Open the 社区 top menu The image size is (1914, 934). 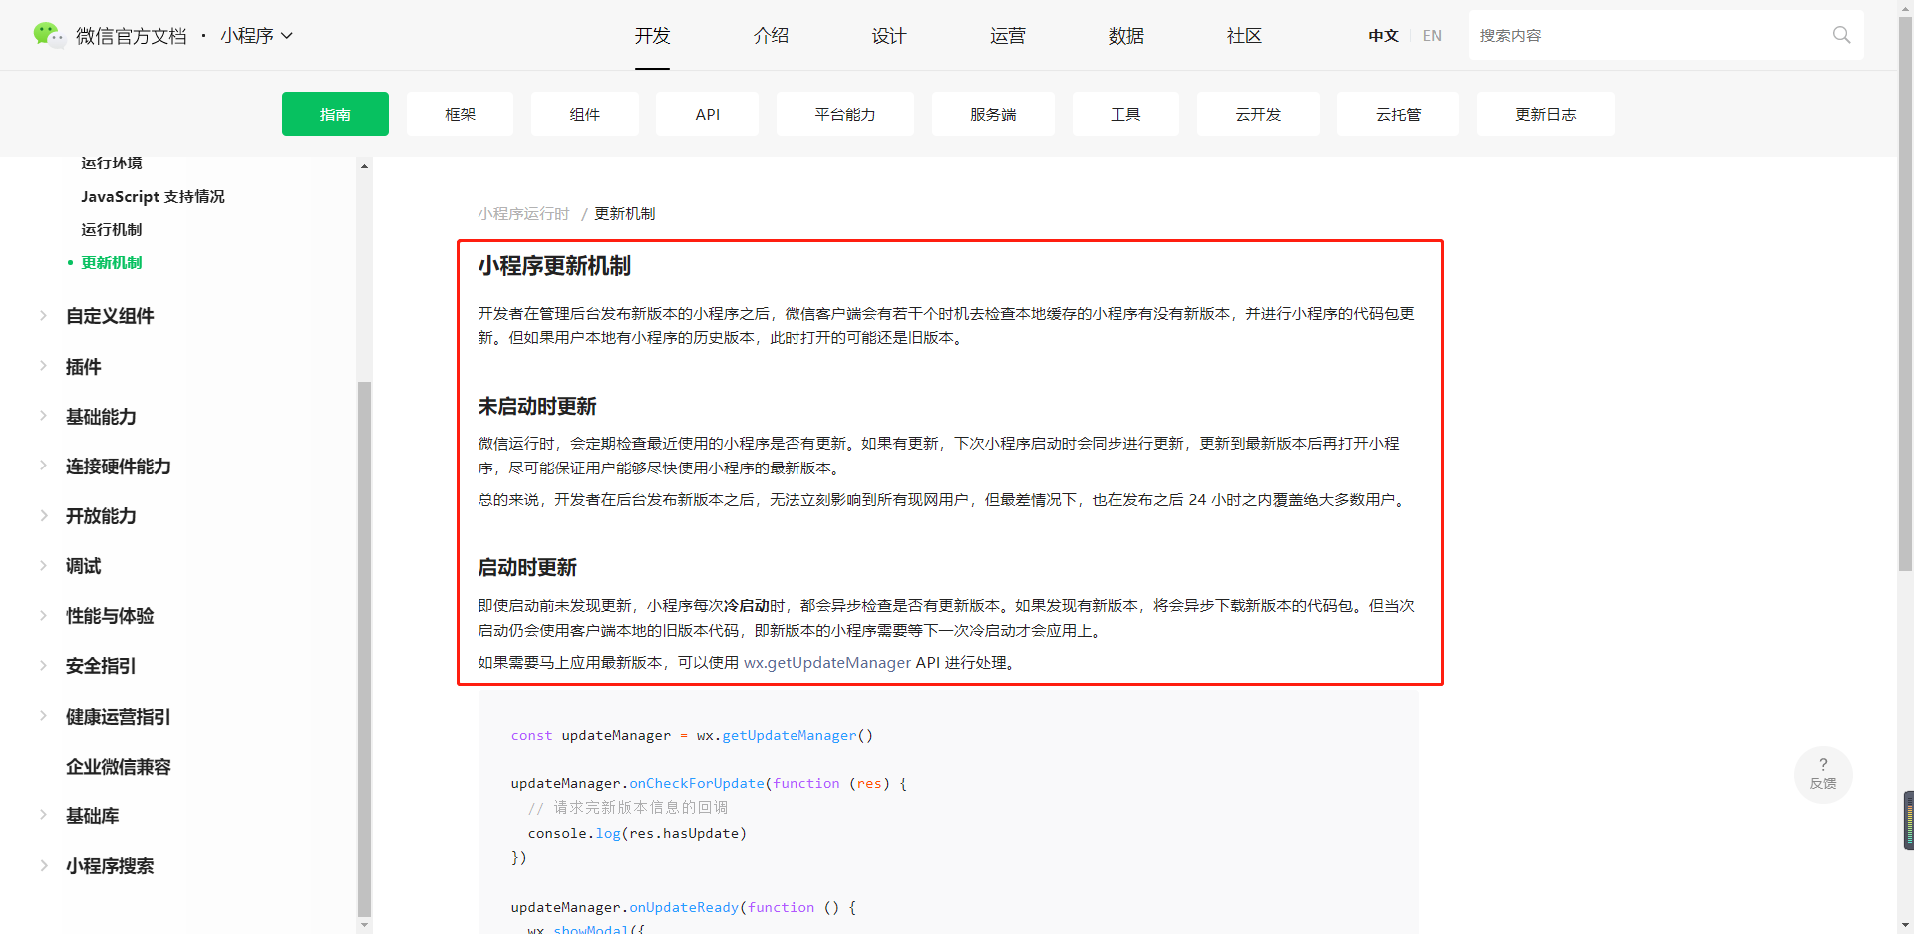click(1244, 36)
